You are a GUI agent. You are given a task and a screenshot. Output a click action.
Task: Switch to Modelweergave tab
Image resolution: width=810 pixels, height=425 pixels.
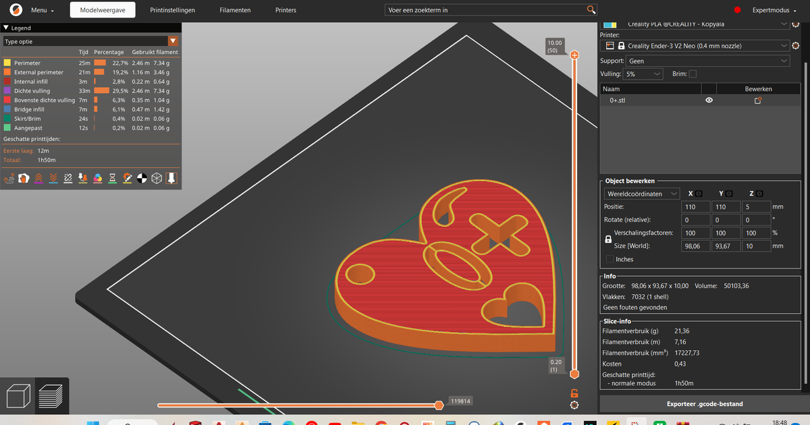103,10
